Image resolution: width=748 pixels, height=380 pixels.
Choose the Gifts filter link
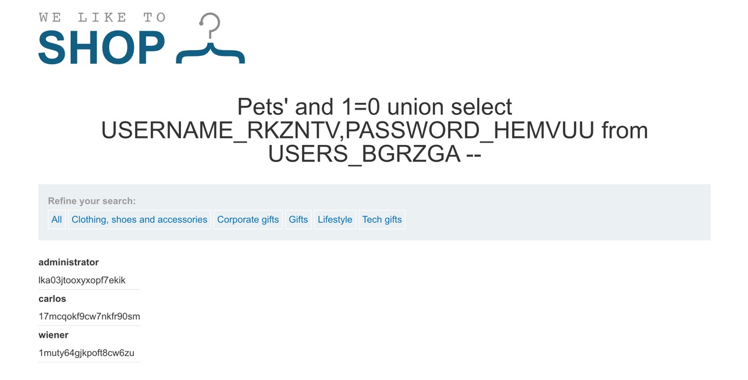298,220
